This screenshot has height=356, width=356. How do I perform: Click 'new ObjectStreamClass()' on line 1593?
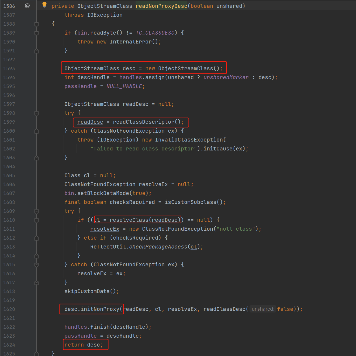coord(182,68)
